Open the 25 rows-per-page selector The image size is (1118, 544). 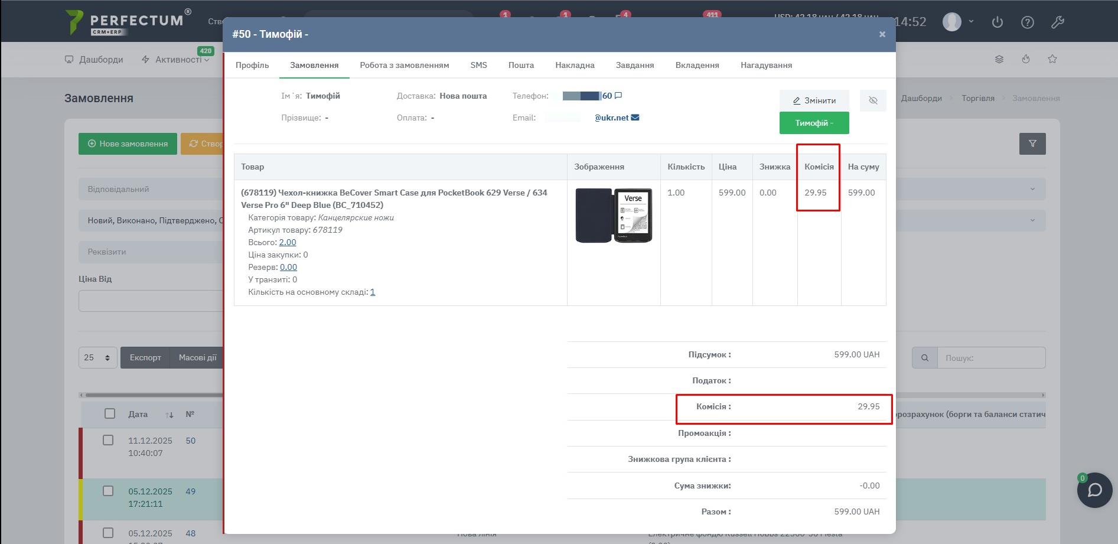pos(97,357)
